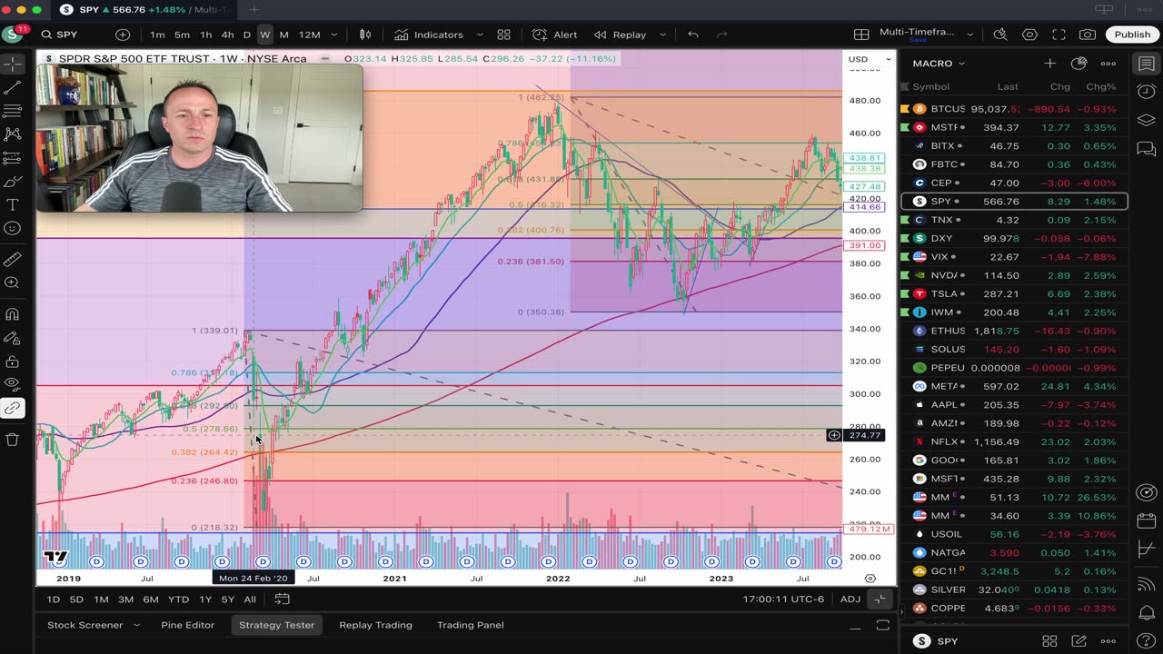The height and width of the screenshot is (654, 1163).
Task: Undo the last chart action
Action: tap(693, 35)
